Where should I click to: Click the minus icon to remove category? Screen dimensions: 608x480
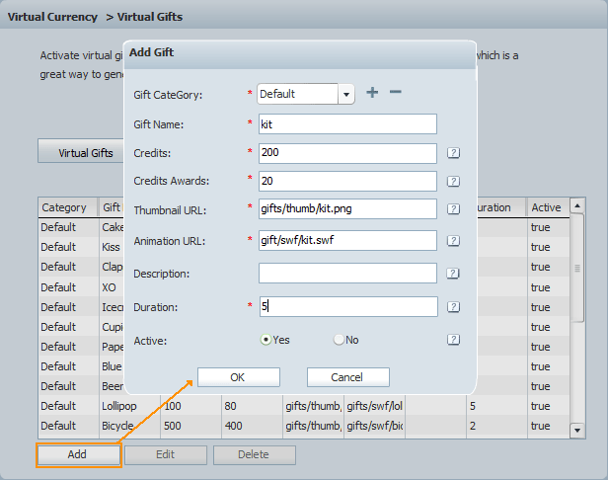pos(395,93)
